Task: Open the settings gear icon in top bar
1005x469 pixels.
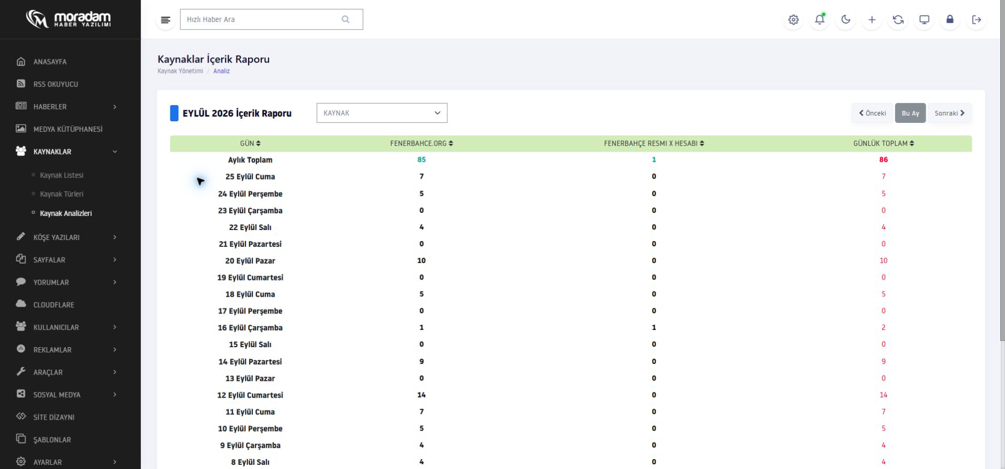Action: click(x=793, y=20)
